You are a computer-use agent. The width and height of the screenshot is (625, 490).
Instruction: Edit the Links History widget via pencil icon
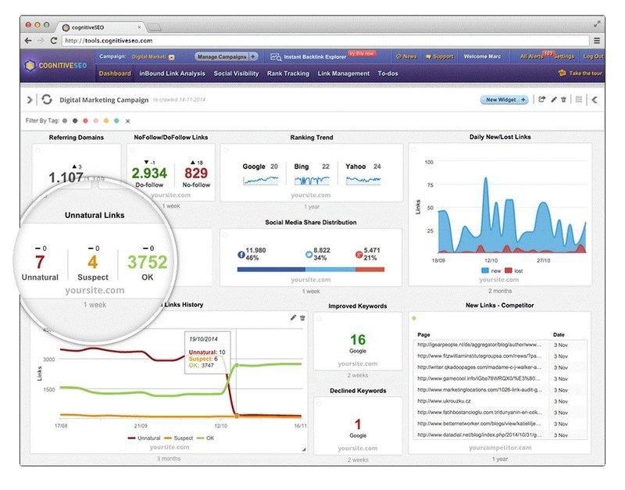pos(293,317)
